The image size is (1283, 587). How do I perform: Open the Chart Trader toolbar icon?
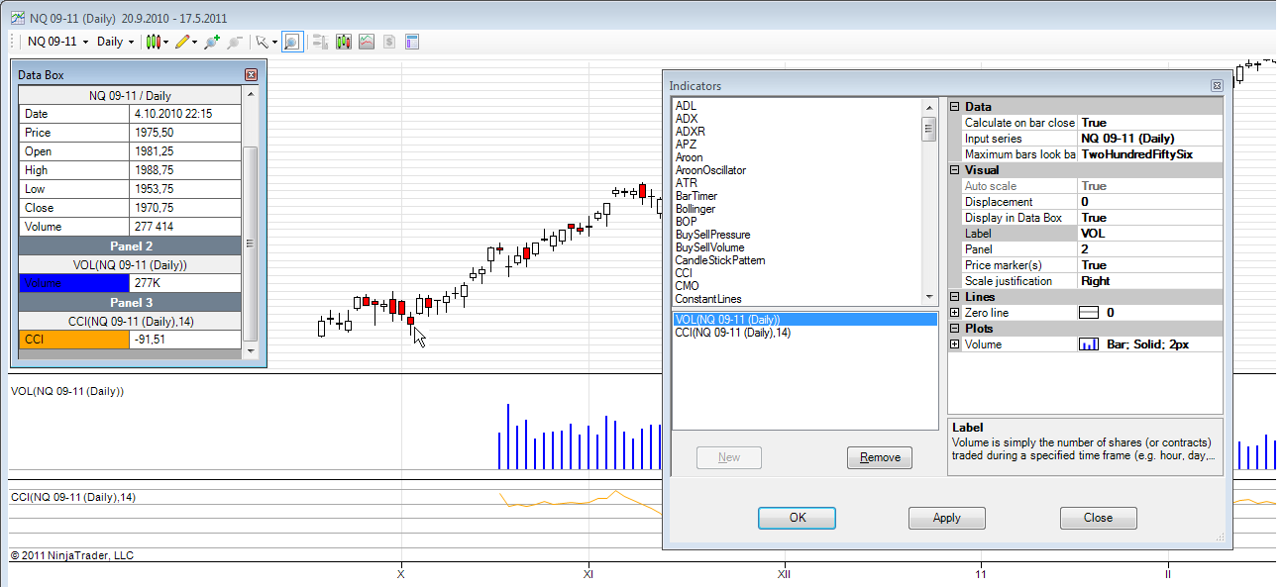click(x=320, y=42)
